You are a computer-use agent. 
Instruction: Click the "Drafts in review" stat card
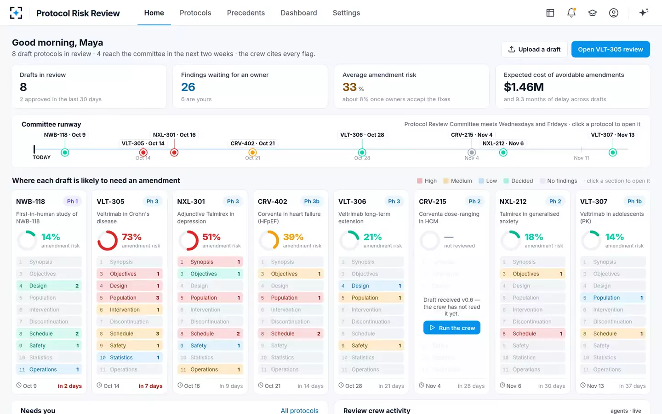pyautogui.click(x=89, y=86)
